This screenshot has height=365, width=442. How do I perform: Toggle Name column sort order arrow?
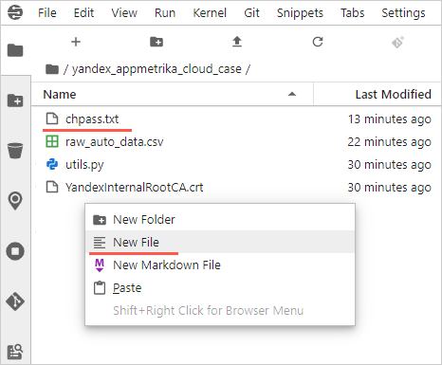[x=292, y=94]
